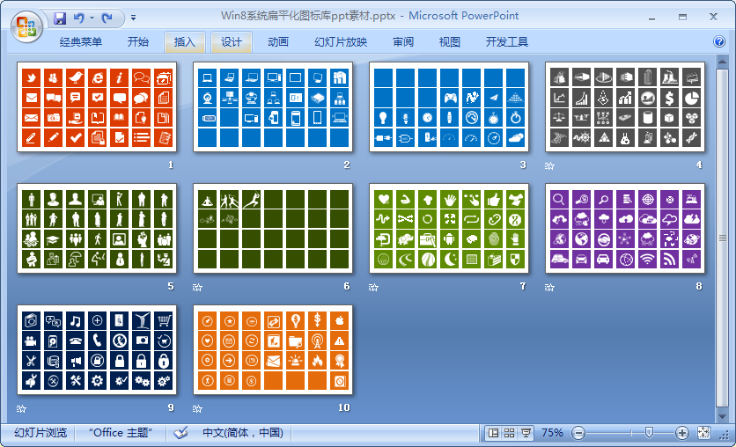Screen dimensions: 736x447
Task: Click the spell check status icon
Action: pyautogui.click(x=180, y=432)
